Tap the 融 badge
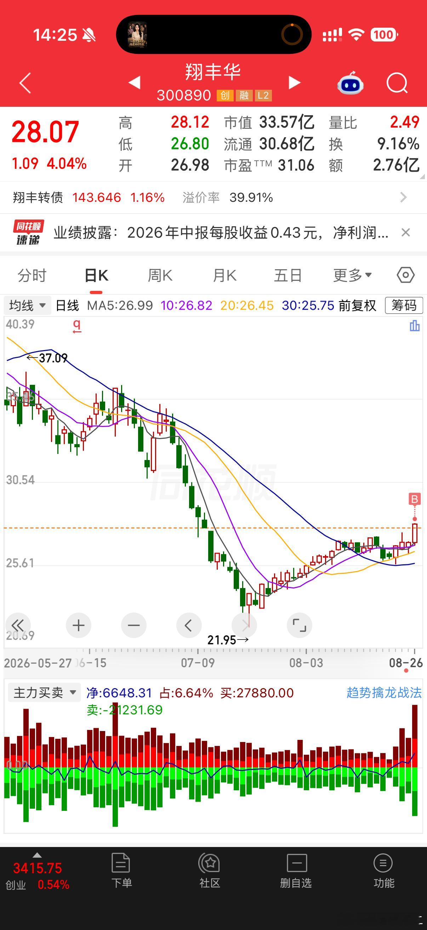The image size is (427, 930). tap(244, 95)
